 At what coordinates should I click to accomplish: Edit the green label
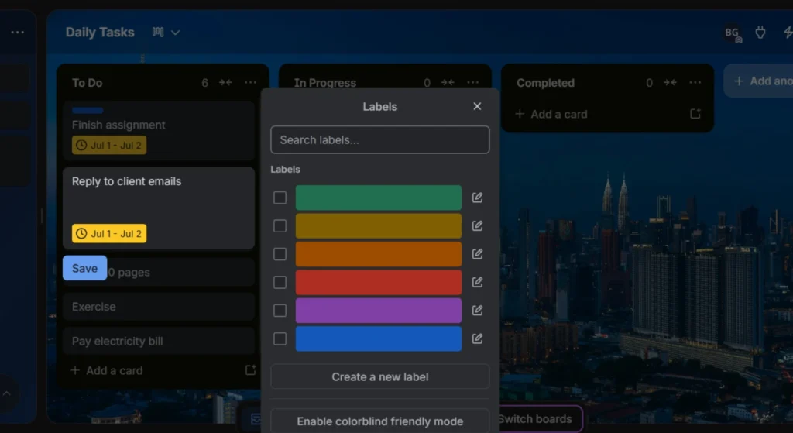point(477,198)
